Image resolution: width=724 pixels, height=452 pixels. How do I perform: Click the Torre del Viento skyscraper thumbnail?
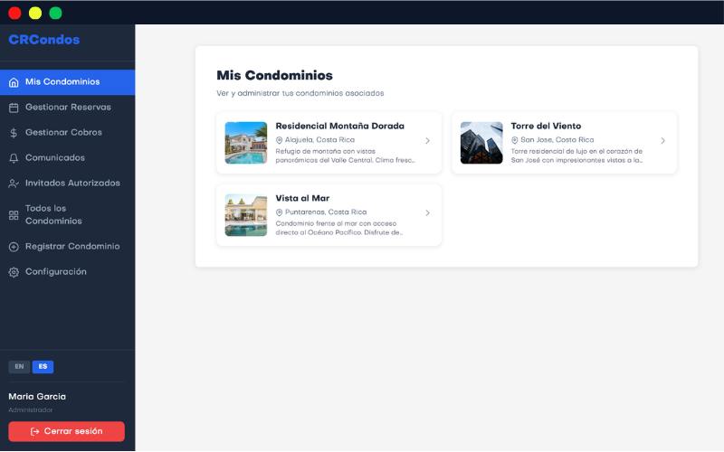(481, 143)
